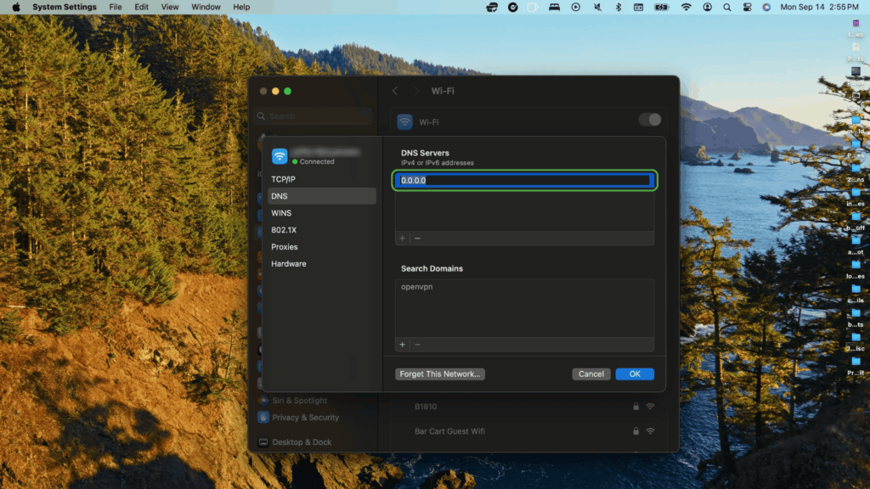This screenshot has height=489, width=870.
Task: Remove the selected DNS server with minus
Action: click(x=418, y=239)
